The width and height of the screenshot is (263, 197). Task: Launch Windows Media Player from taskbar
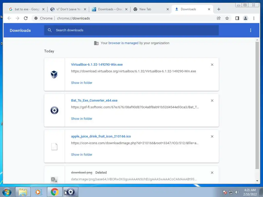click(x=39, y=192)
